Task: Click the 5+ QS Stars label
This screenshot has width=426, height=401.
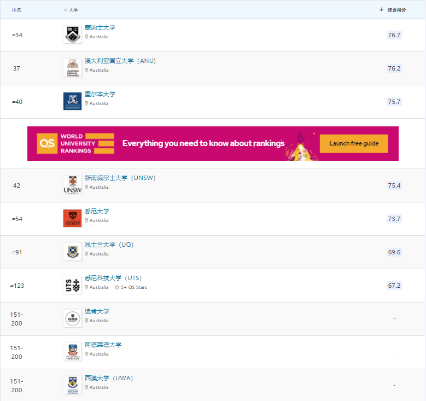Action: tap(133, 287)
